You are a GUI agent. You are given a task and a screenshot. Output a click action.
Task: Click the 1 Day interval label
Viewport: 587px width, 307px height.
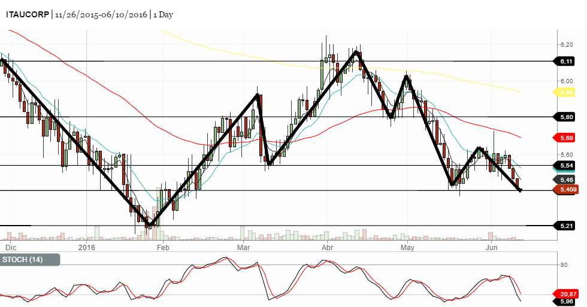click(x=163, y=14)
